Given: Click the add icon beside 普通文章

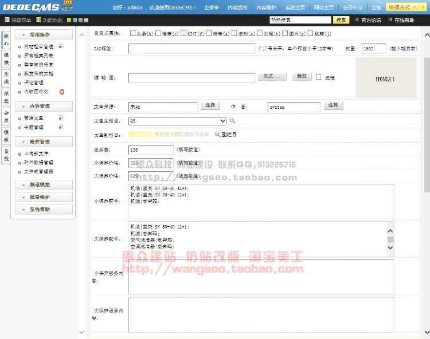Looking at the screenshot, I should coord(61,118).
